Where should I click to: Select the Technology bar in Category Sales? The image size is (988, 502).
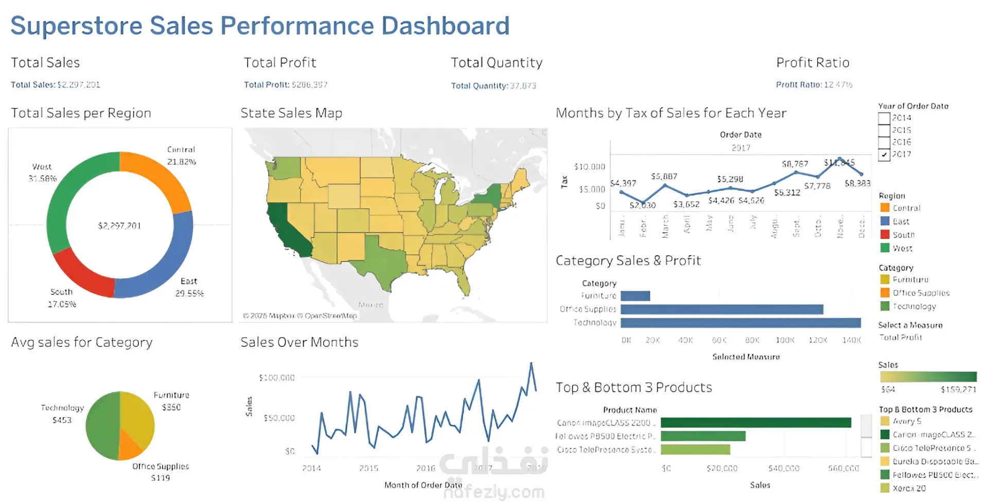click(740, 323)
